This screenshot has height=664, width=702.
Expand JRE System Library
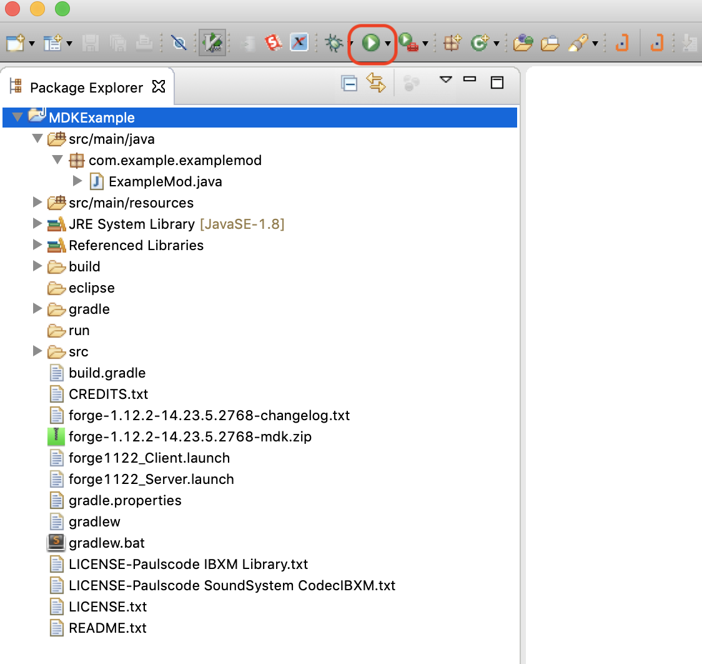(37, 224)
